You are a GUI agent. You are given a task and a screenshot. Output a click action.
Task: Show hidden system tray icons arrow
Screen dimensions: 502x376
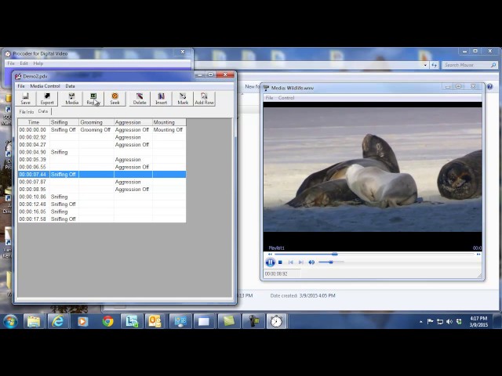420,322
